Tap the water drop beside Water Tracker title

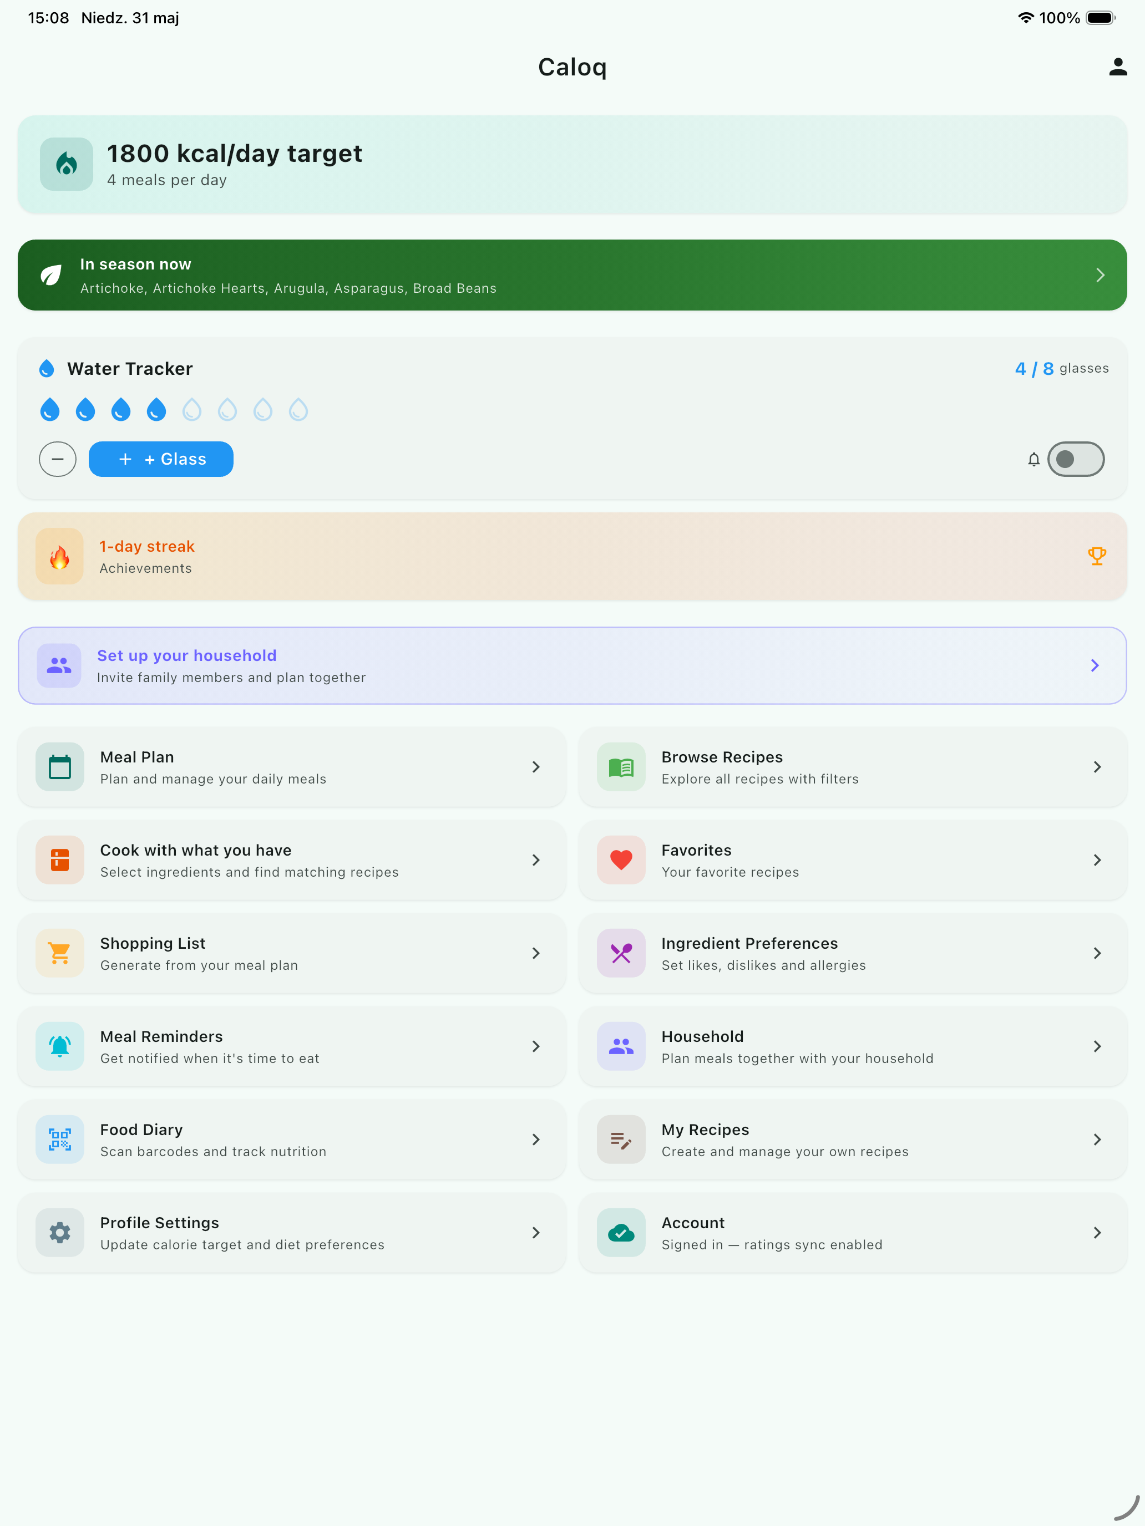(x=47, y=368)
